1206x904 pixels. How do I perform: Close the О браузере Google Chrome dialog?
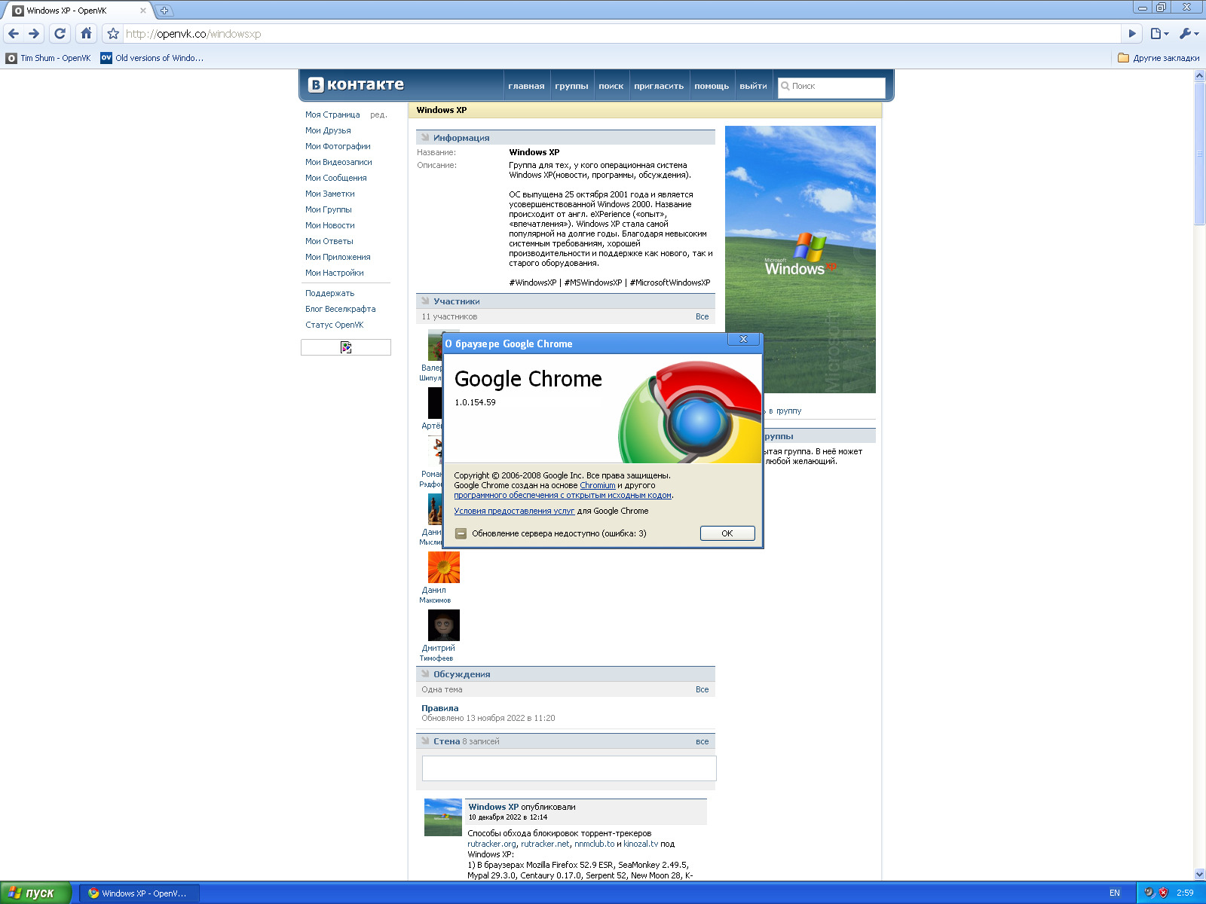[743, 339]
